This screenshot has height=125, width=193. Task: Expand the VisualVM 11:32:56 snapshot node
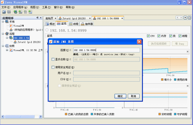tap(7, 50)
